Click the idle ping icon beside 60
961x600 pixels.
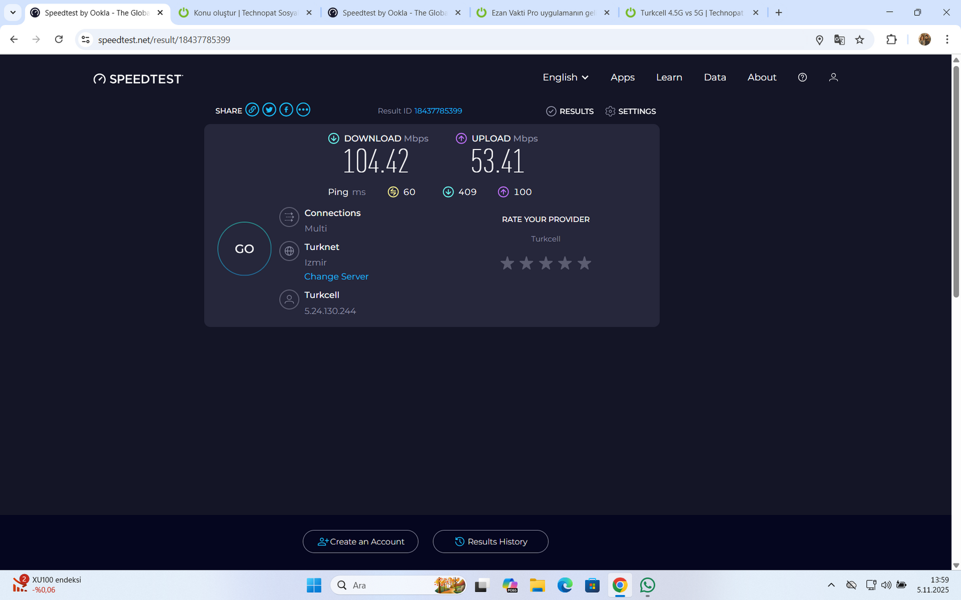393,192
